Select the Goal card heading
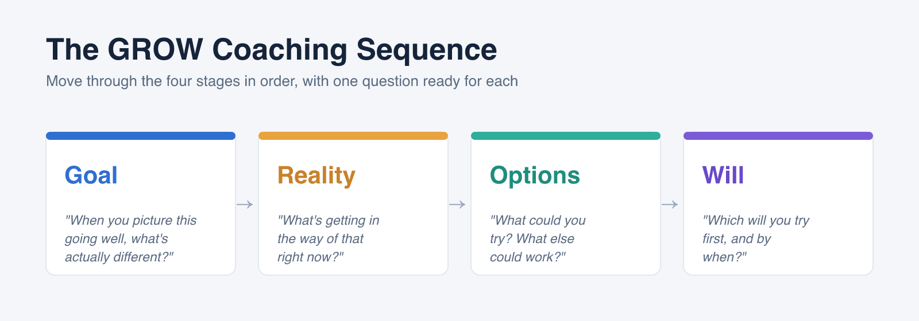This screenshot has width=919, height=321. tap(91, 175)
